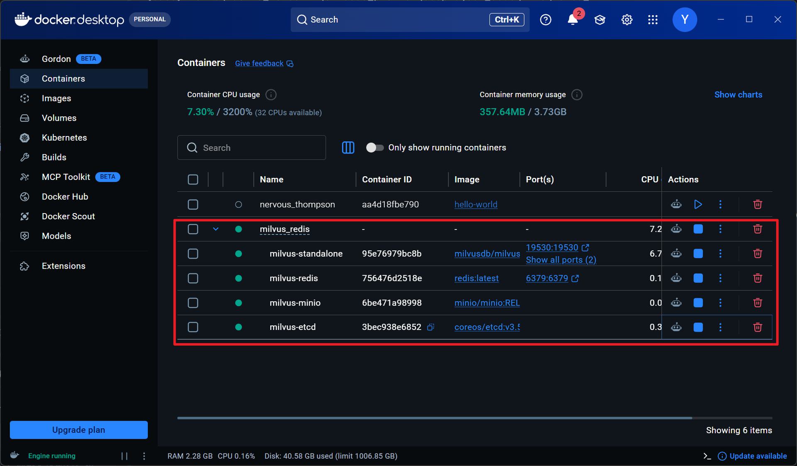Open hello-world image link
The width and height of the screenshot is (797, 466).
(x=476, y=204)
